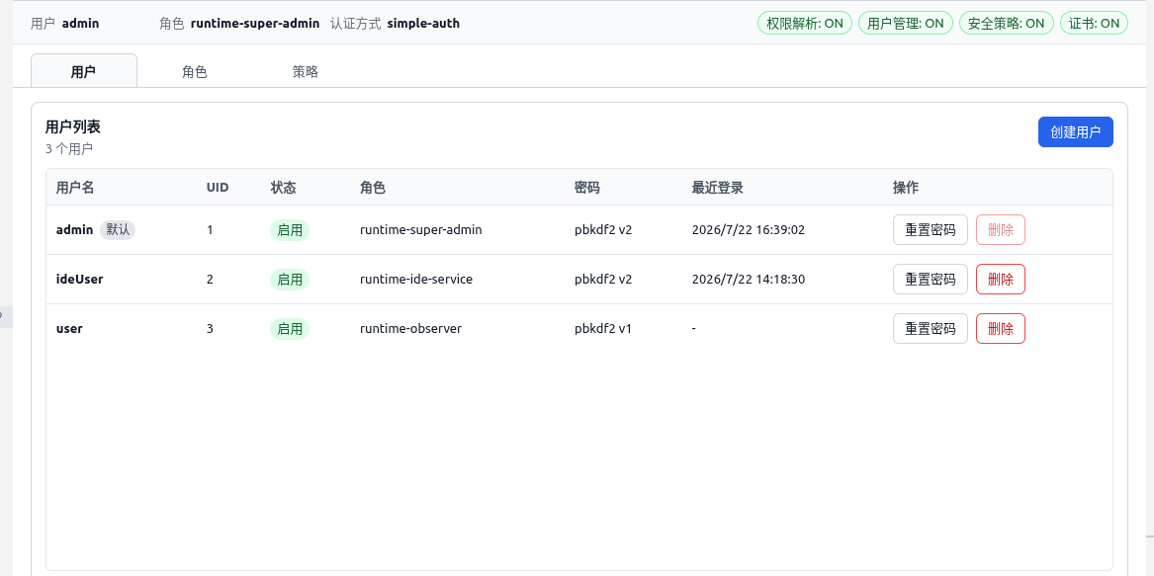This screenshot has height=576, width=1154.
Task: Click the 认证方式 simple-auth label
Action: click(x=395, y=23)
